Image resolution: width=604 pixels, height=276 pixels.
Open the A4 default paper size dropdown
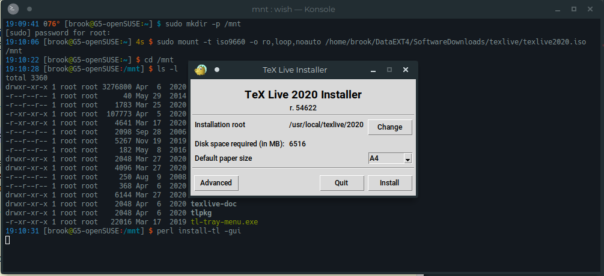[407, 158]
